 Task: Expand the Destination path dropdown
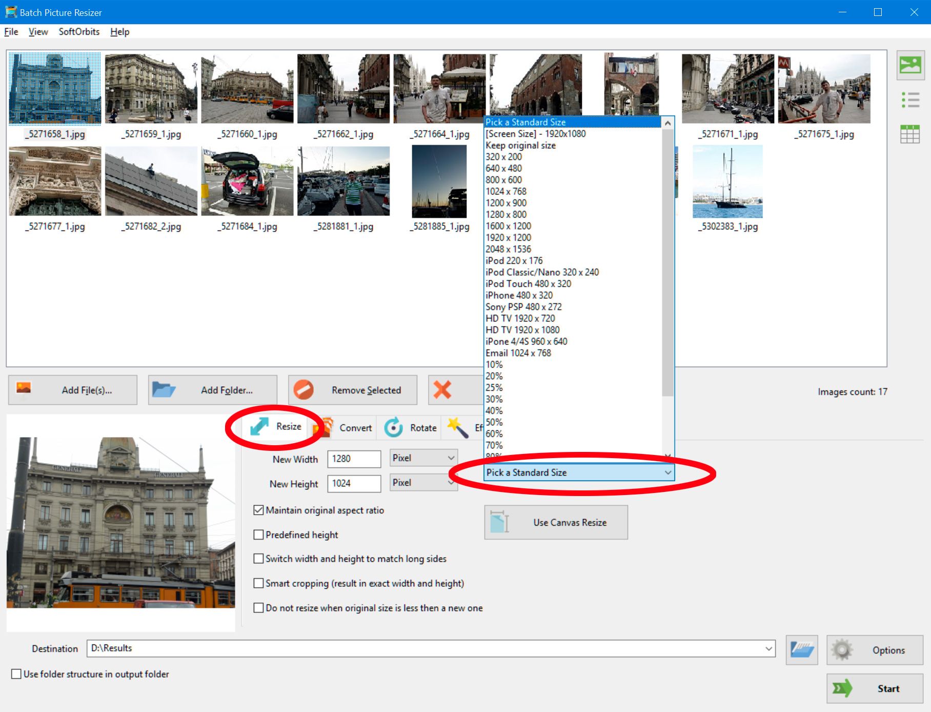769,648
